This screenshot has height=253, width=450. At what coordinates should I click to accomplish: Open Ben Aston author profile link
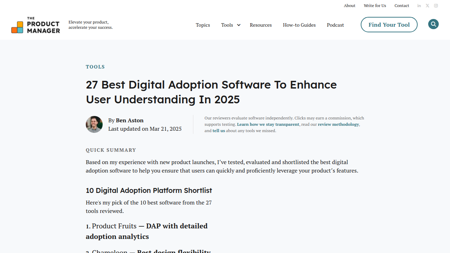(130, 120)
